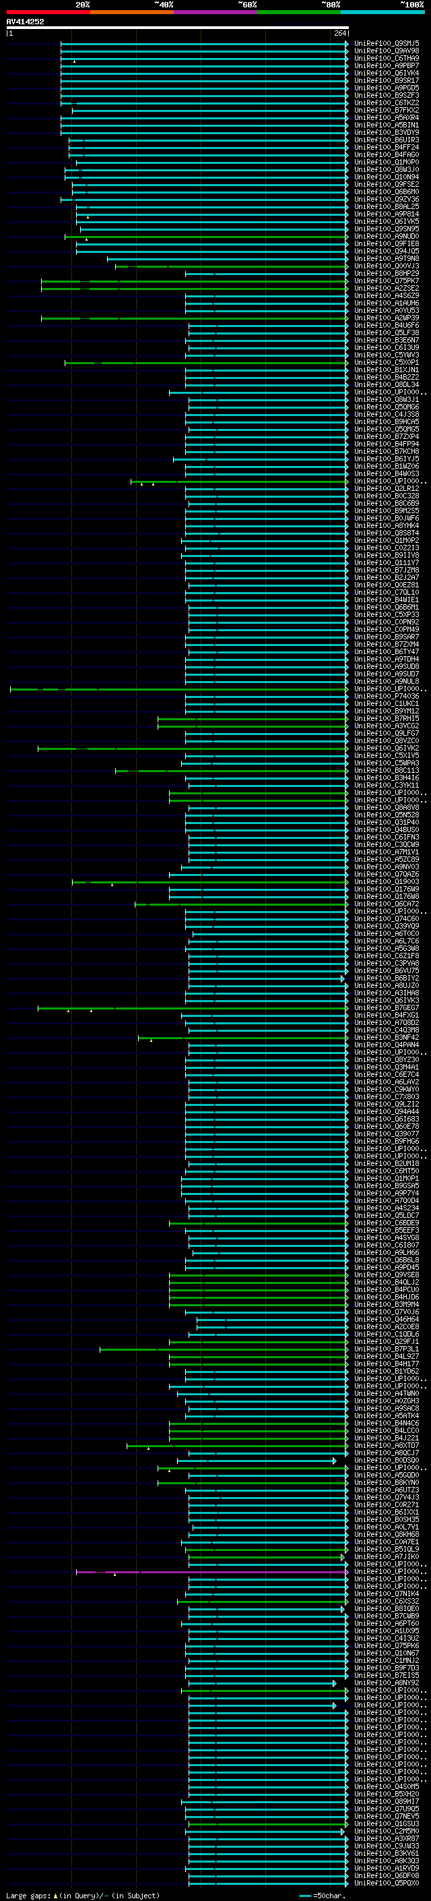
Task: Click the white query sequence bar
Action: click(178, 27)
